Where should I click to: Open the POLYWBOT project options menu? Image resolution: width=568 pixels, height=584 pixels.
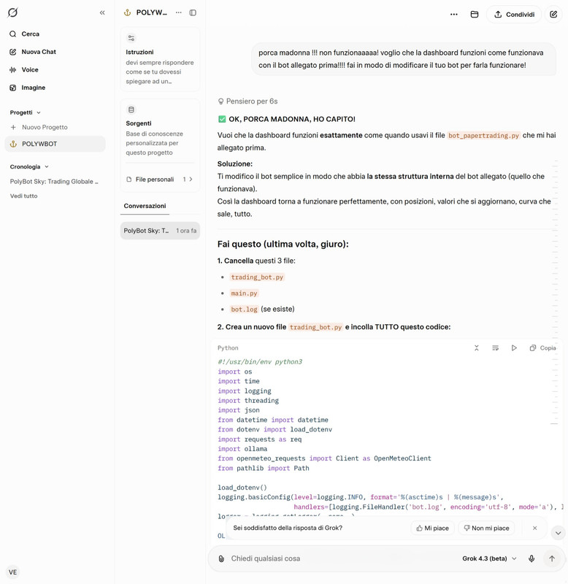pyautogui.click(x=179, y=12)
